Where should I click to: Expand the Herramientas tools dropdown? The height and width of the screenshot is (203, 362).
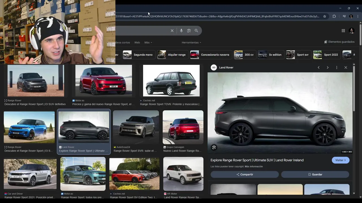[191, 43]
